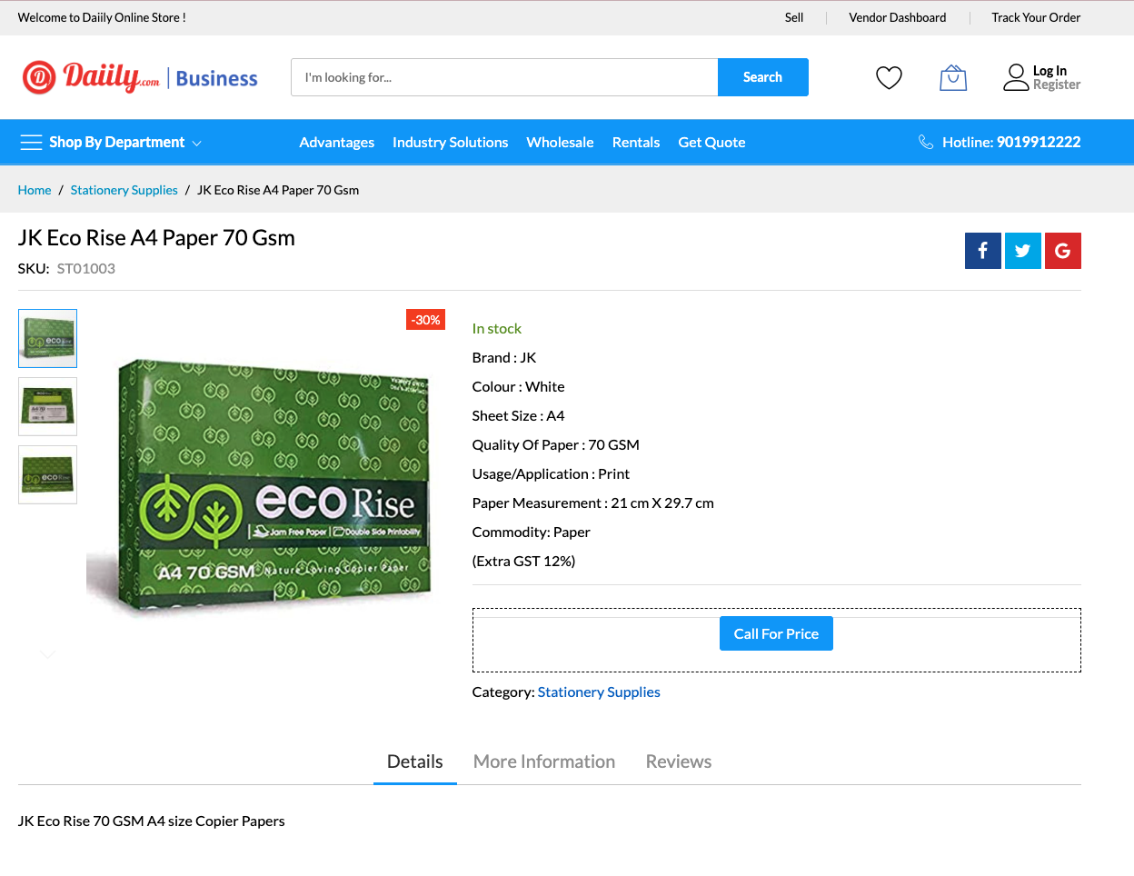Click the Log In link
Image resolution: width=1134 pixels, height=876 pixels.
click(1049, 71)
